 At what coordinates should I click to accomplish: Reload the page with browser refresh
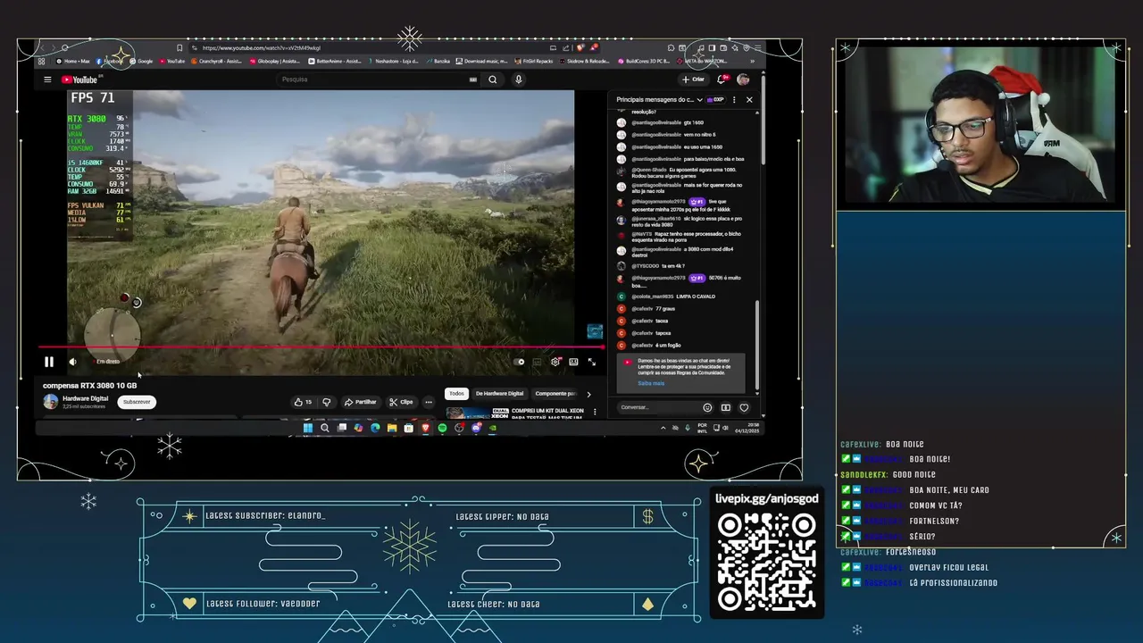coord(64,48)
